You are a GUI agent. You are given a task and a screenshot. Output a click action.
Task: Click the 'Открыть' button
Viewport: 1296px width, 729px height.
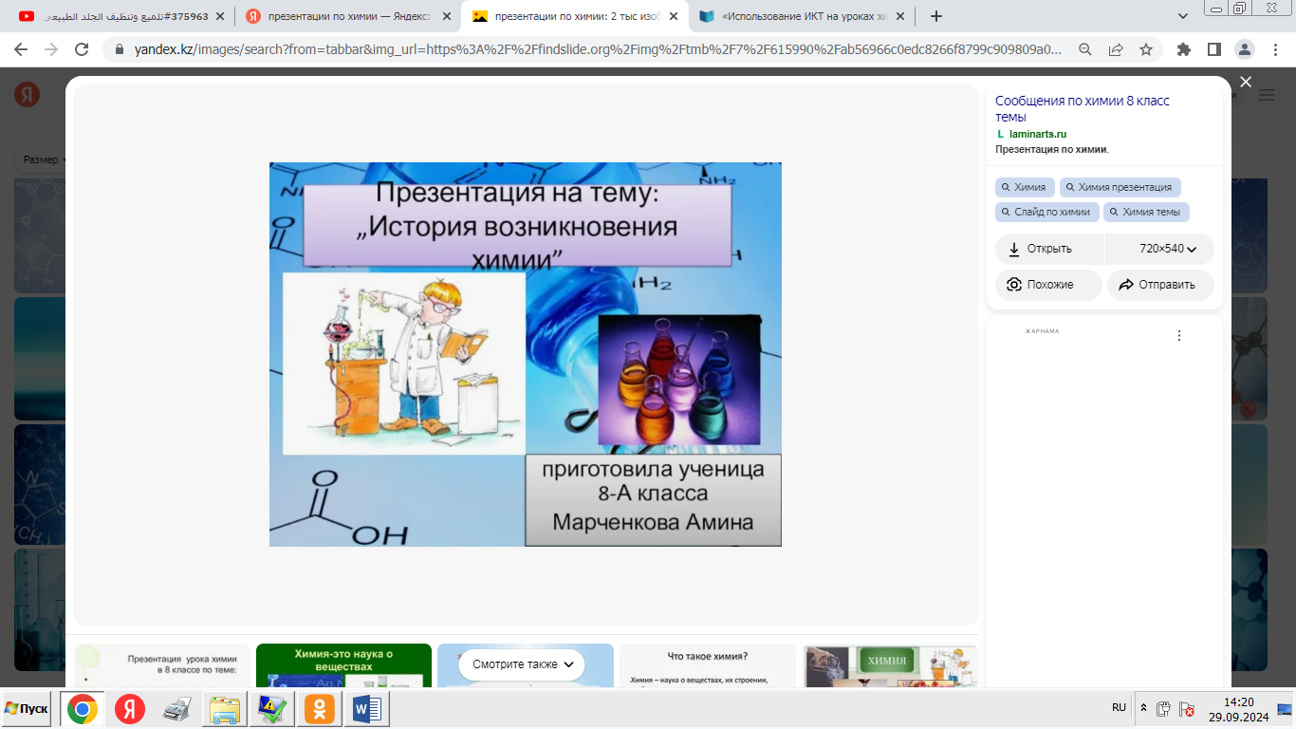point(1050,249)
